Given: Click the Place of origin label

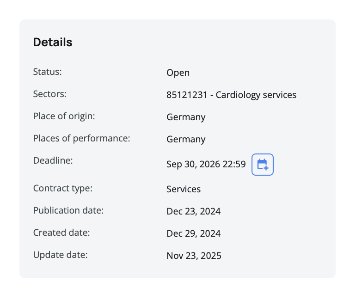Looking at the screenshot, I should coord(64,116).
